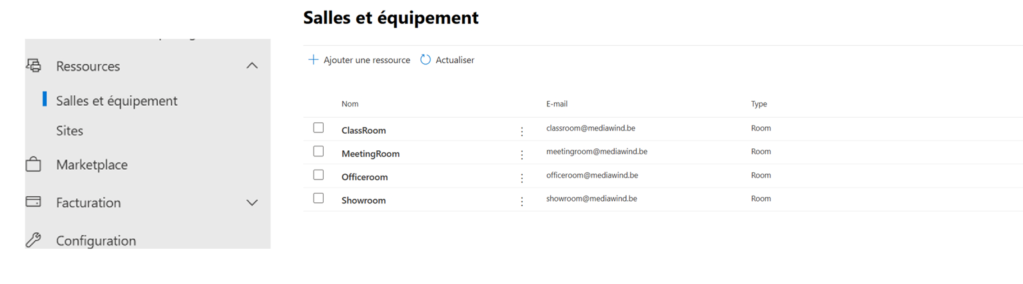Click the Ressources printer icon in sidebar
Screen dimensions: 1023x284
pos(33,66)
